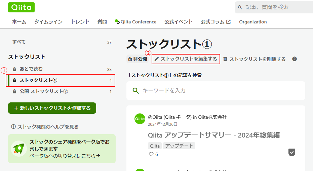This screenshot has height=171, width=313.
Task: Open the Qiita Conference link
Action: coord(135,22)
